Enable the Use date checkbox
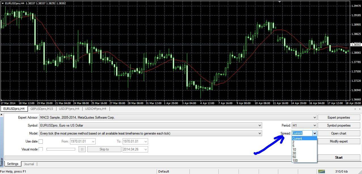362x174 pixels. tap(41, 141)
